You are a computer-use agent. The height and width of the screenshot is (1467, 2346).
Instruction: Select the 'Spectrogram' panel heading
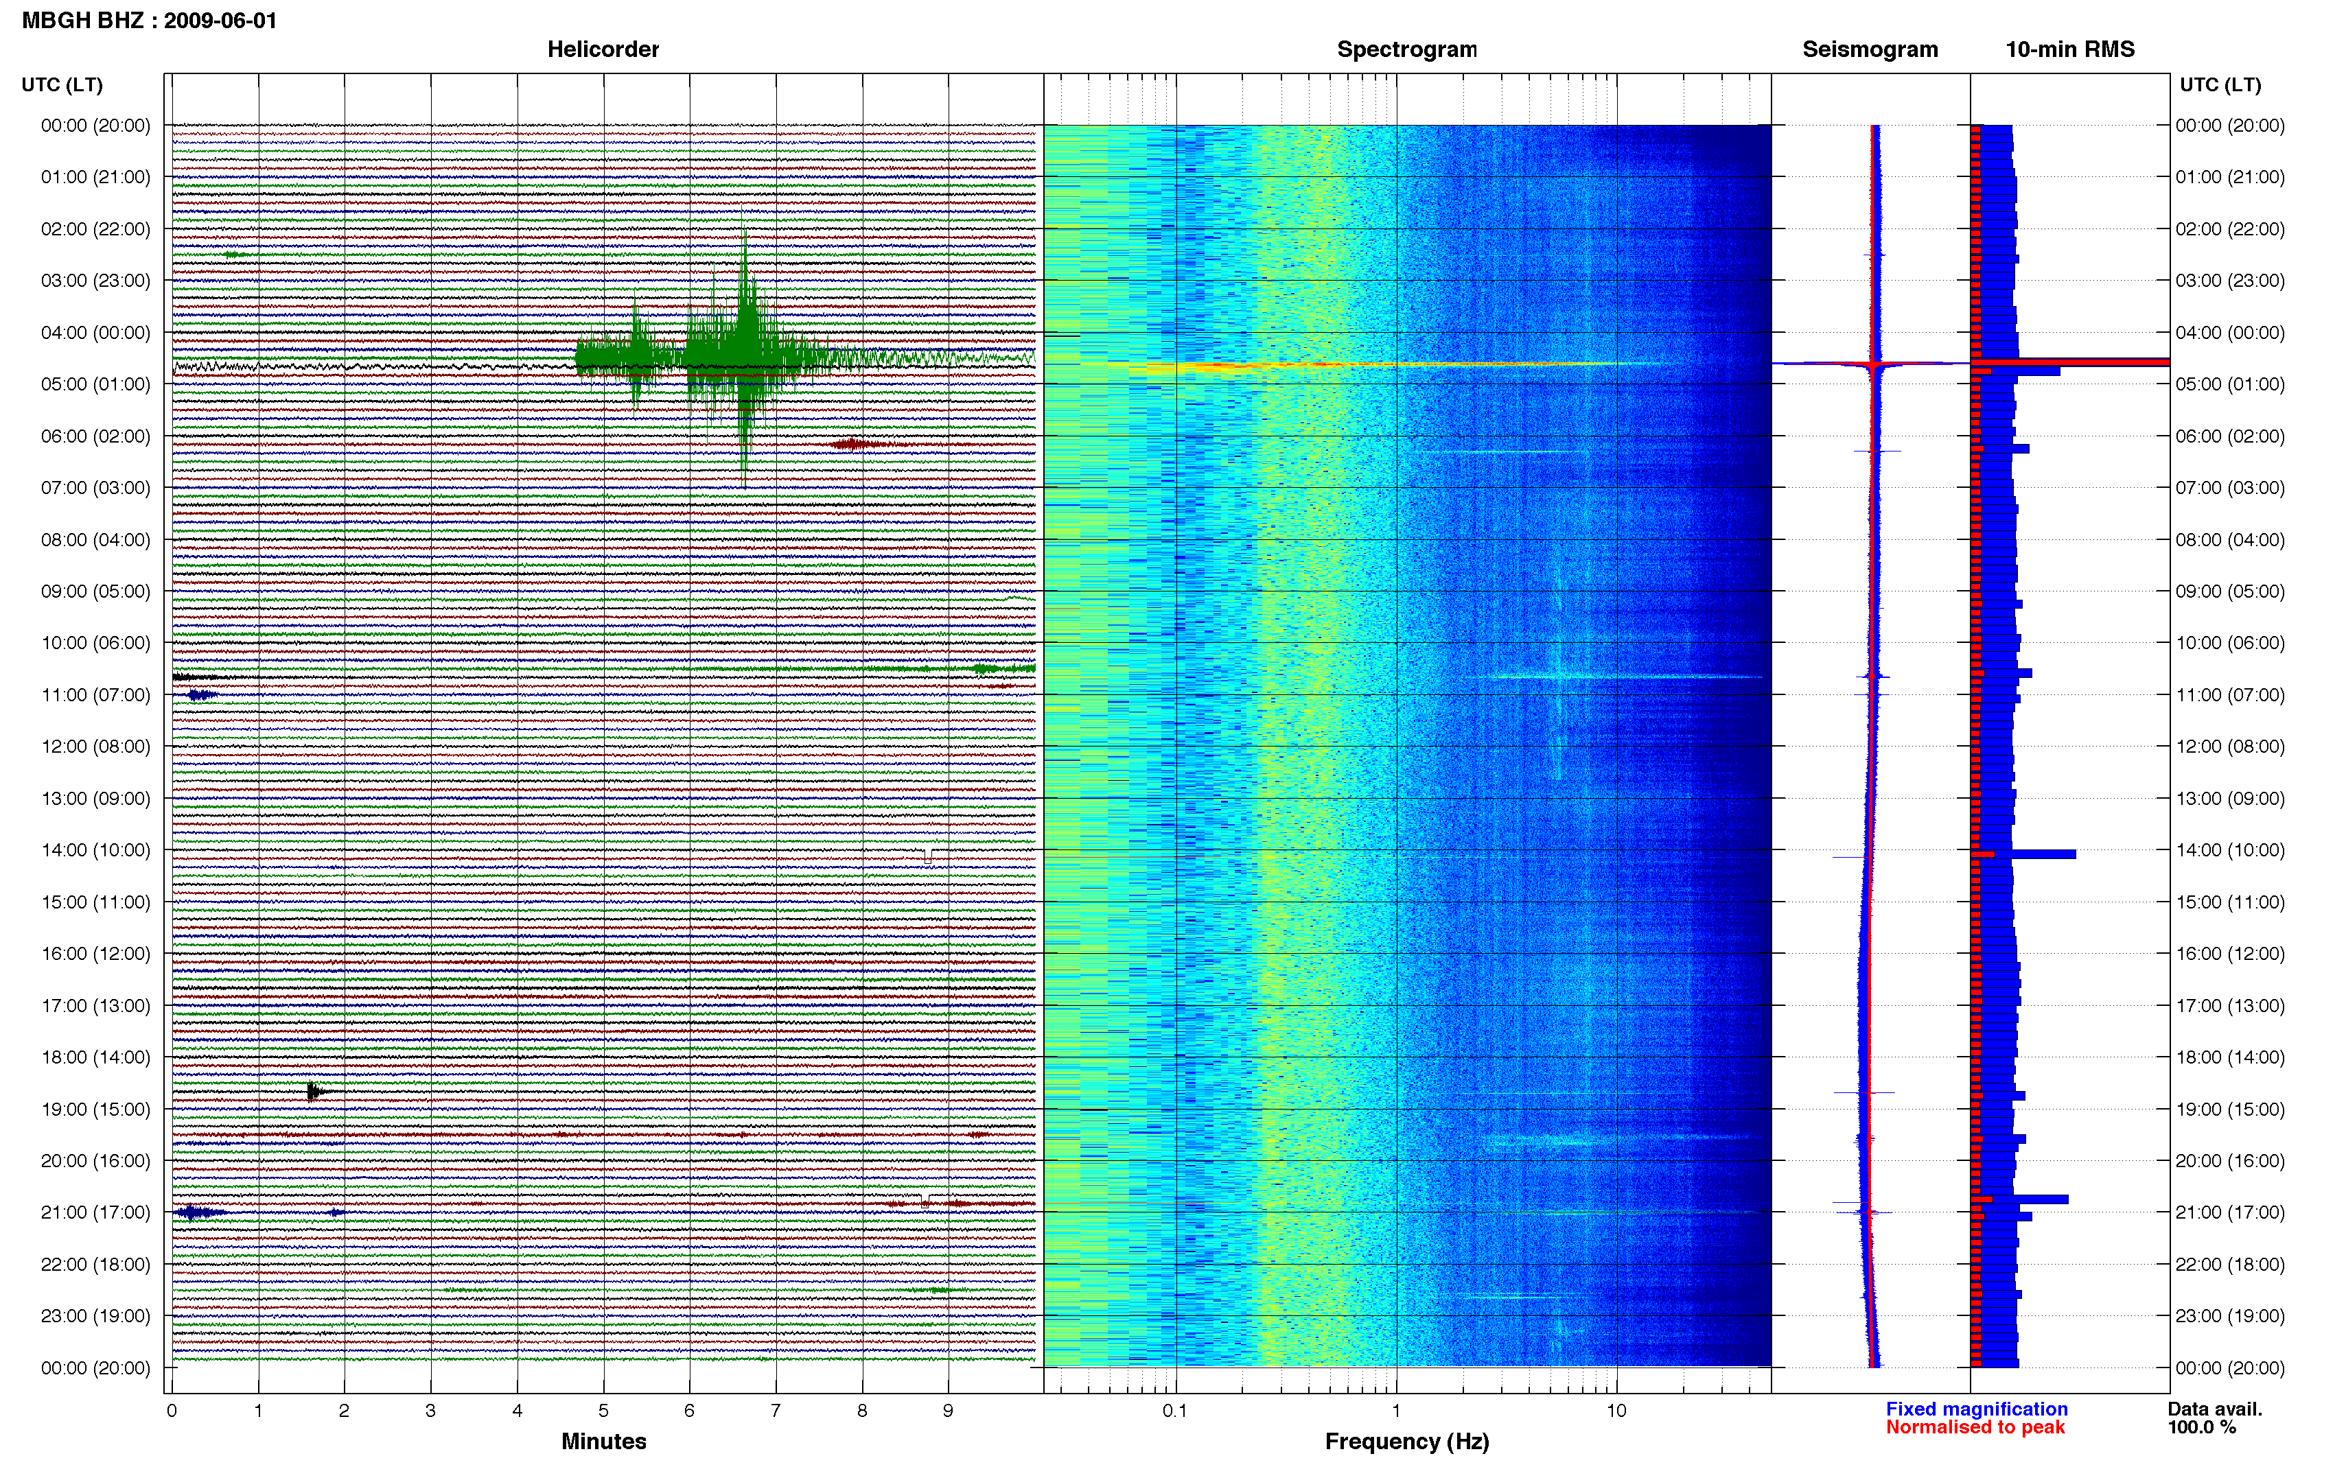point(1407,49)
